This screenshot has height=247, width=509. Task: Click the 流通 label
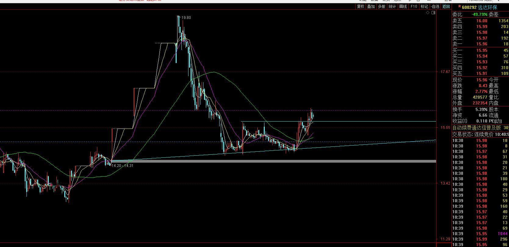tap(493, 115)
